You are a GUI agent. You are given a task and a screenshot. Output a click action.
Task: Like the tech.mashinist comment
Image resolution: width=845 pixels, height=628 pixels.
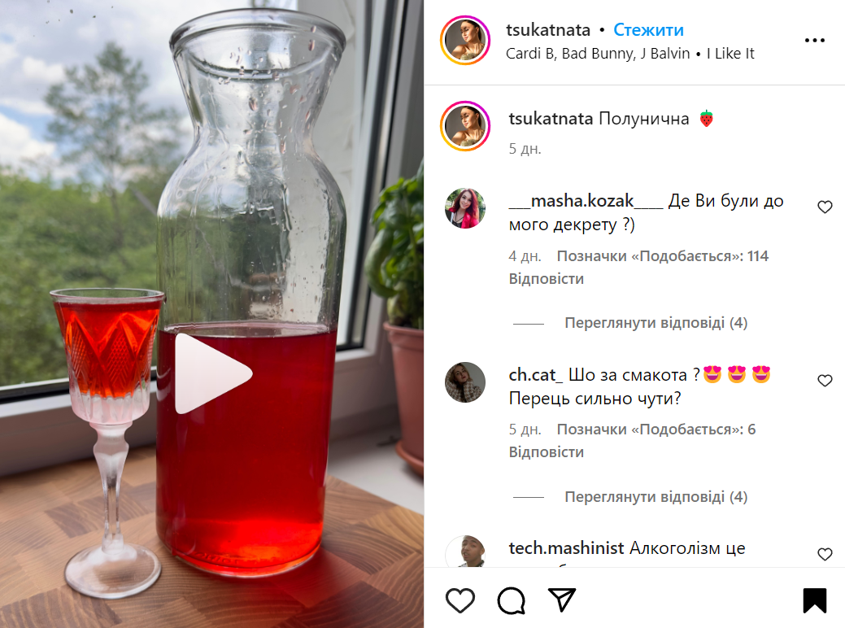click(825, 554)
